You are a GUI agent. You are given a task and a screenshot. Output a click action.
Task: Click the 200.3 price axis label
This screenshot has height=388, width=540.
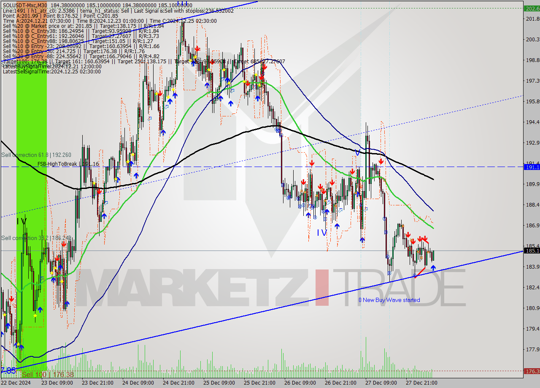[x=532, y=39]
